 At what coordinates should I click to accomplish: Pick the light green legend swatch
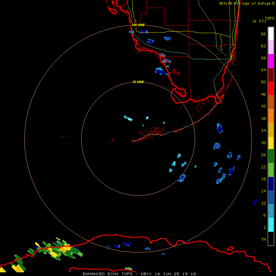[271, 170]
